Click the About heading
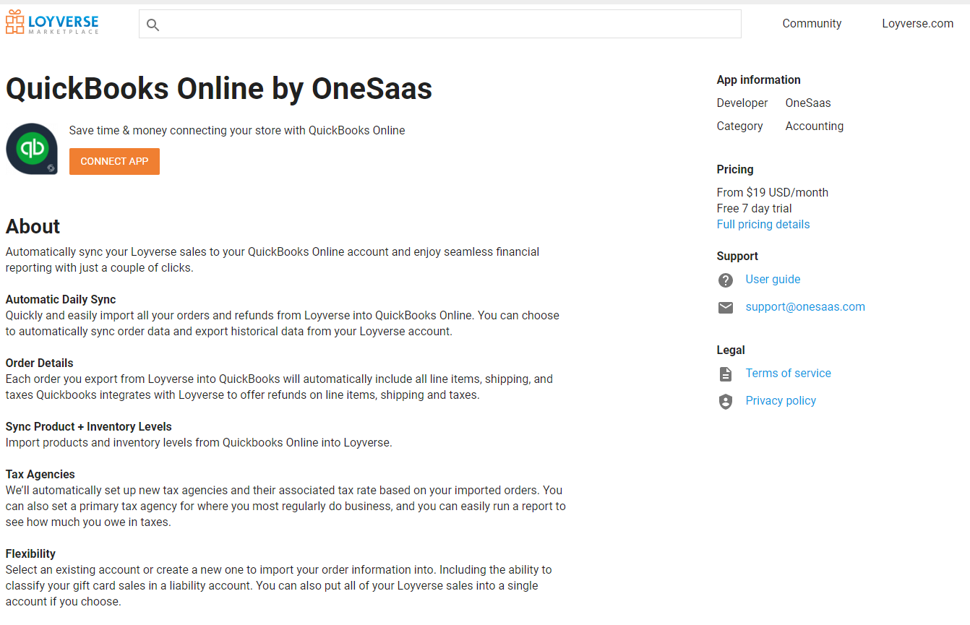Image resolution: width=970 pixels, height=625 pixels. pos(33,227)
